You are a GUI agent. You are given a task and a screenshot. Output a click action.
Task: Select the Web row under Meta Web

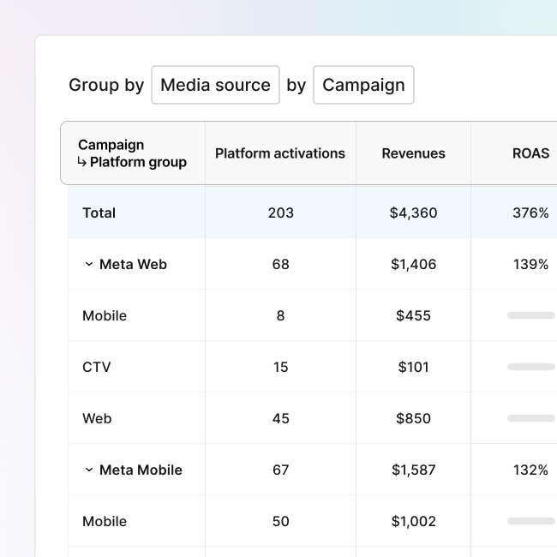pos(97,418)
